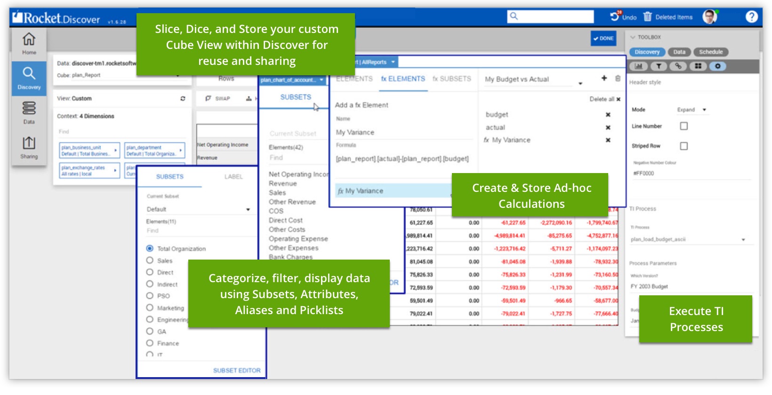Select the chart tool in Toolbox
Screen dimensions: 772x395
point(639,66)
